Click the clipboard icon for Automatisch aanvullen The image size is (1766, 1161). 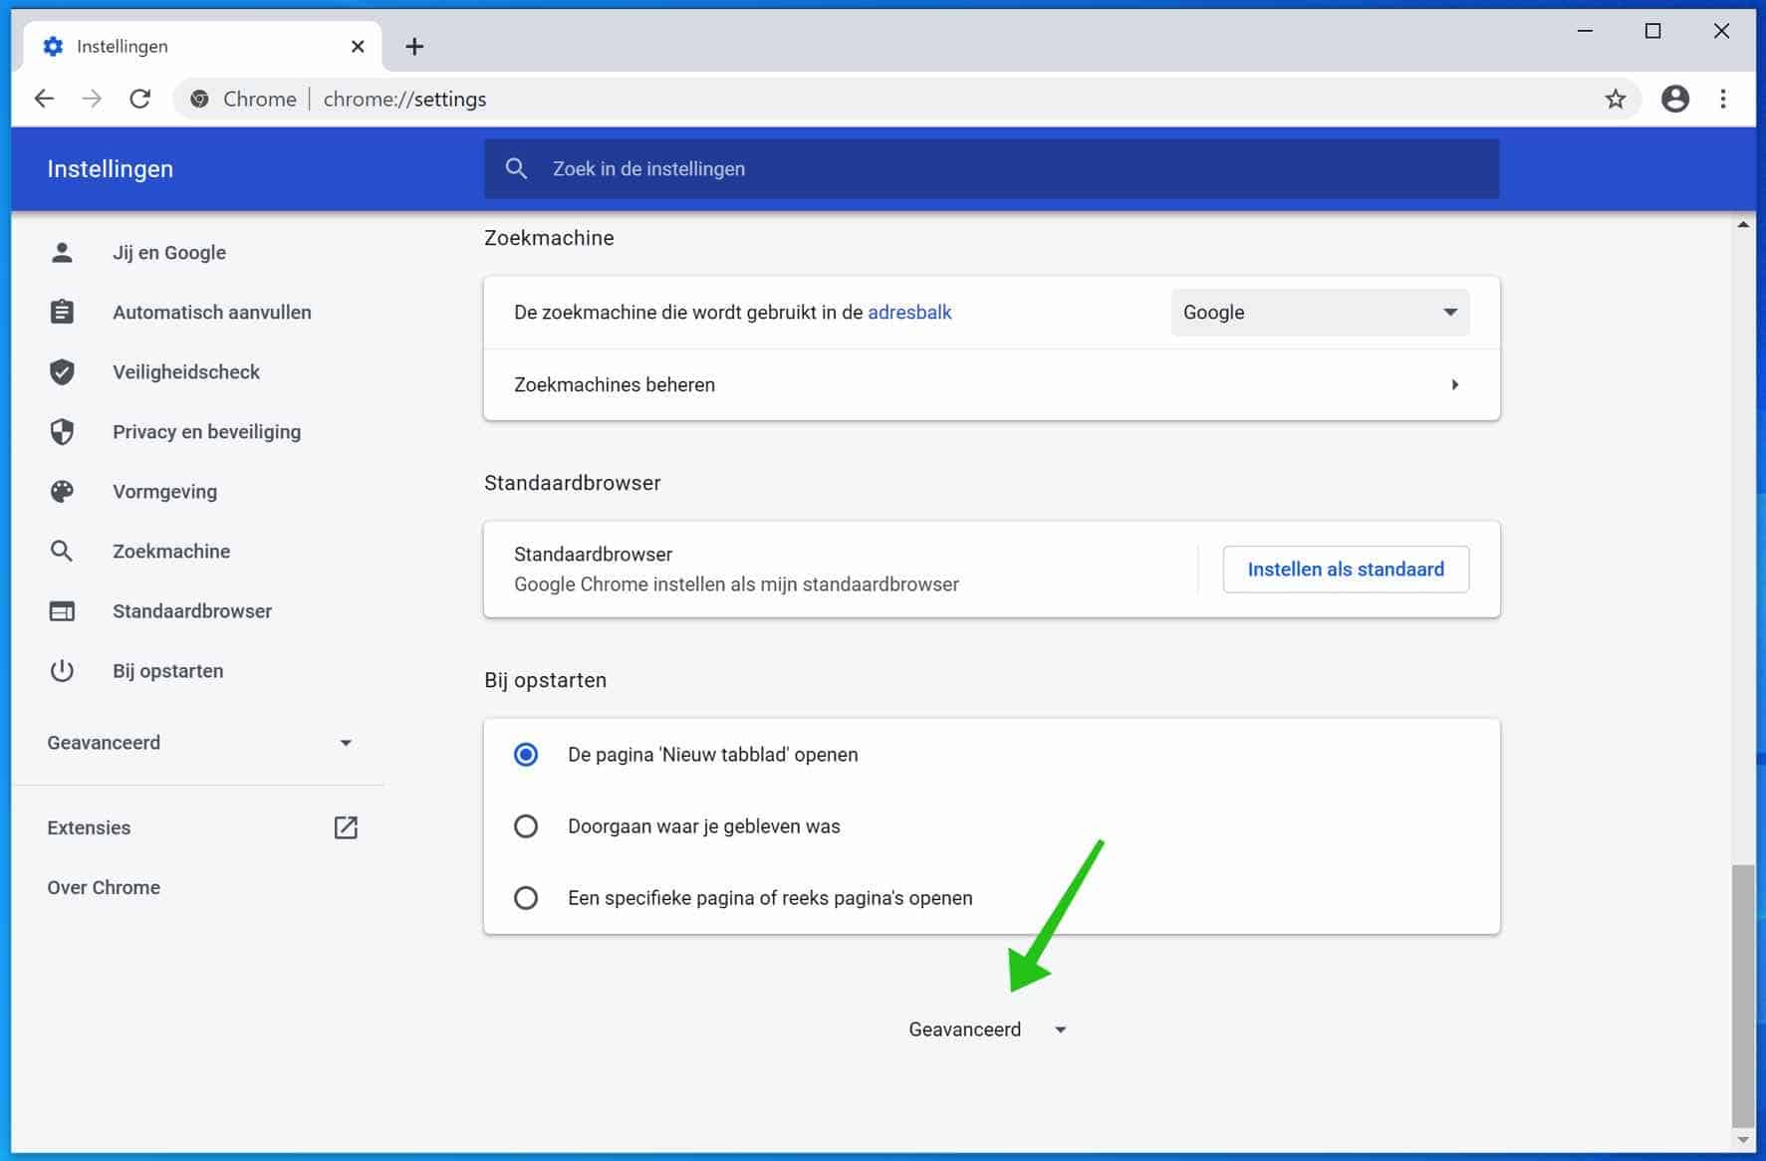pos(62,313)
